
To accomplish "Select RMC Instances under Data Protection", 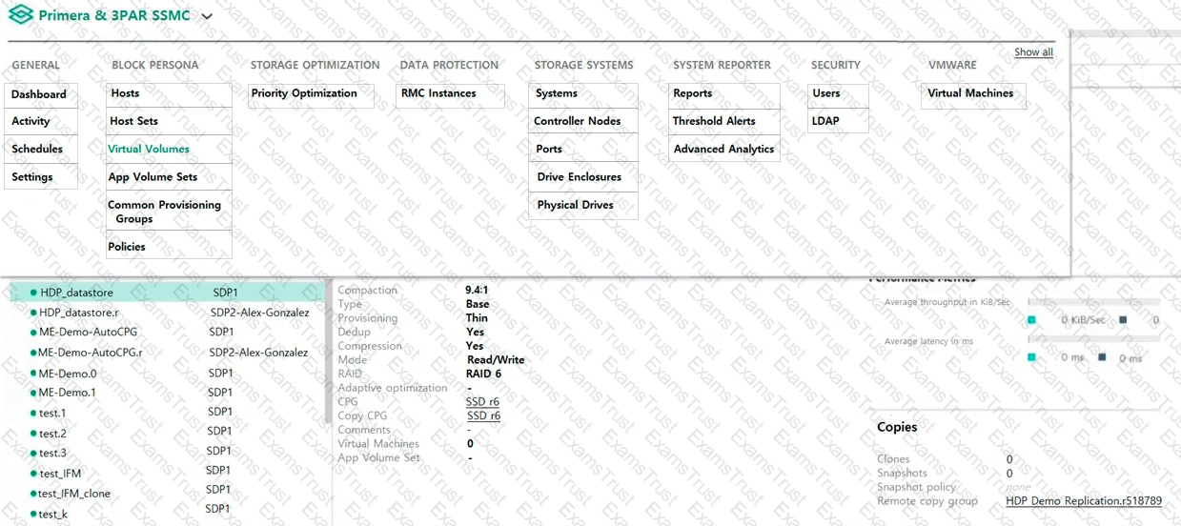I will (438, 93).
